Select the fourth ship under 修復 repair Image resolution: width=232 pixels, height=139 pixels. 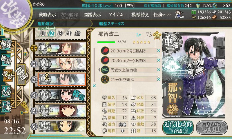62,95
